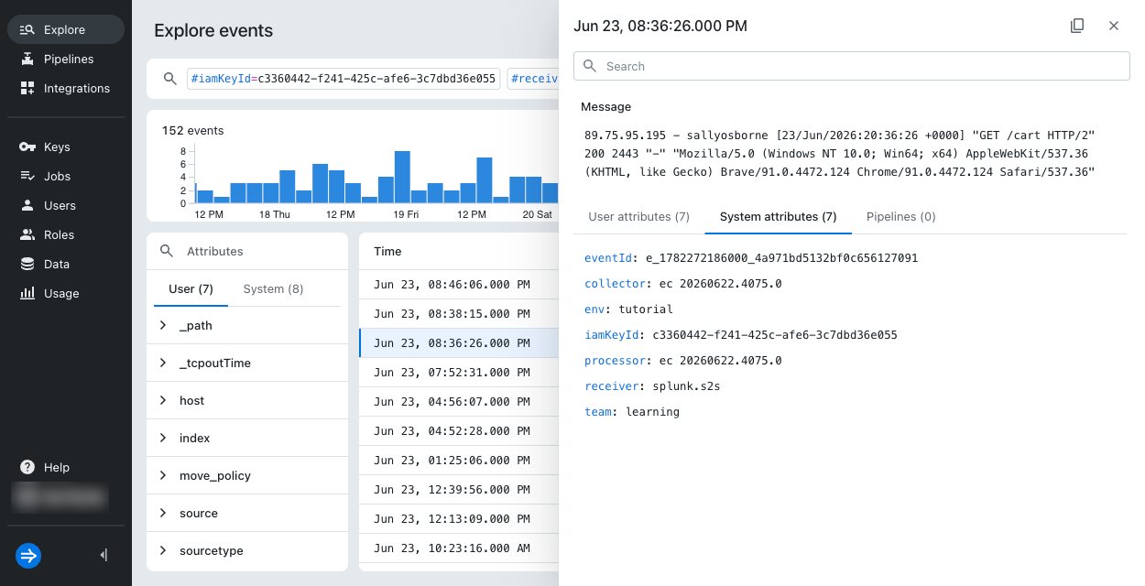The width and height of the screenshot is (1145, 586).
Task: Click the Keys icon in sidebar
Action: 27,147
